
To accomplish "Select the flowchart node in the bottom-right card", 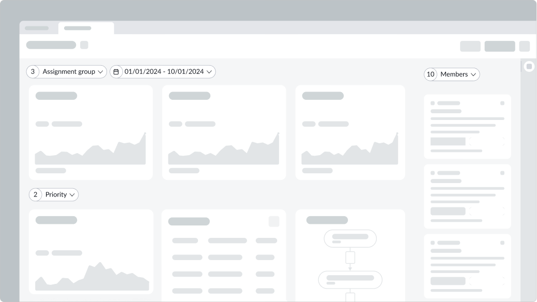I will pos(350,238).
